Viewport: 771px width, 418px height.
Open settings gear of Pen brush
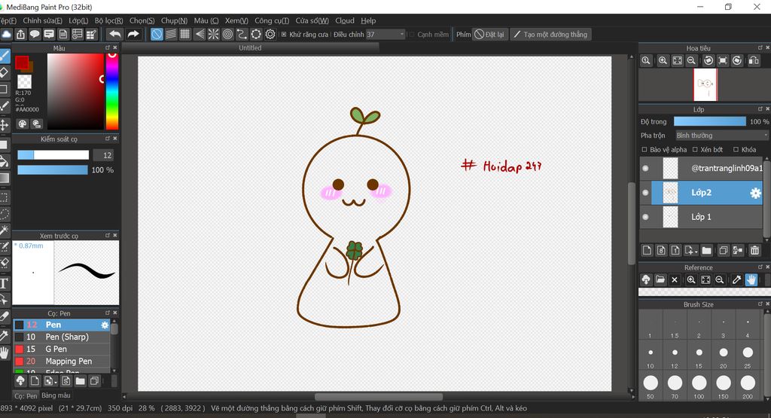104,325
